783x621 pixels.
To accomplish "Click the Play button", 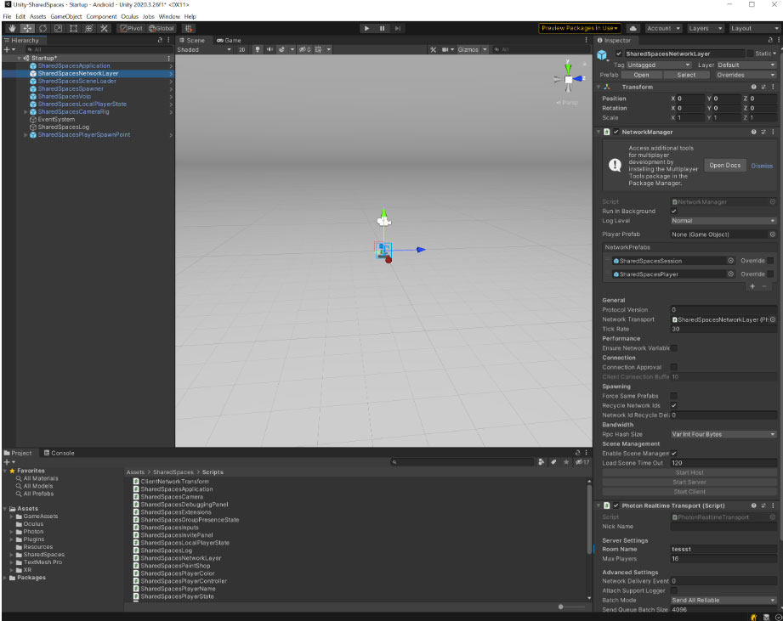I will click(x=366, y=28).
